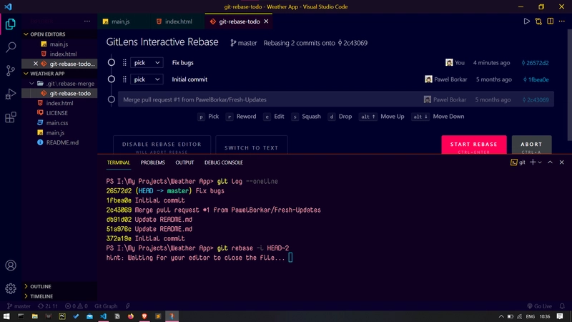Open the pick dropdown for Initial commit

pos(147,79)
